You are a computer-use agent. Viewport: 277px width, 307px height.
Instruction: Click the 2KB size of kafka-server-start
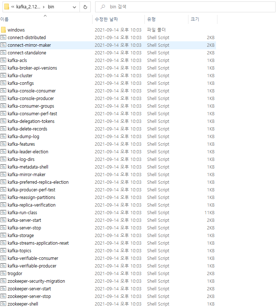211,220
